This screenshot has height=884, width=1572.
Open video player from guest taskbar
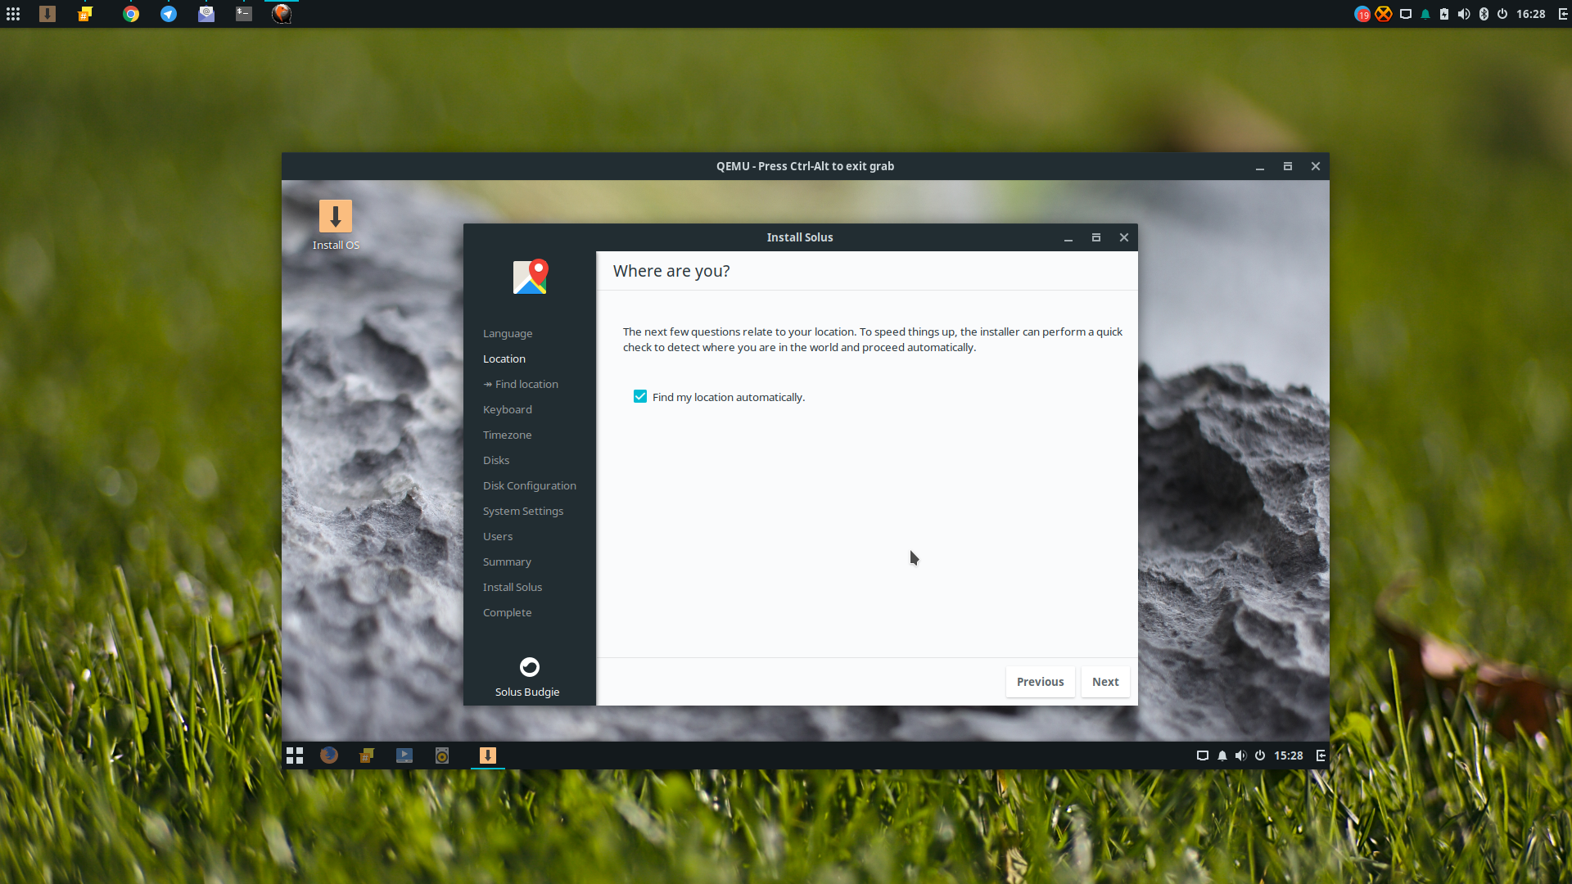404,755
